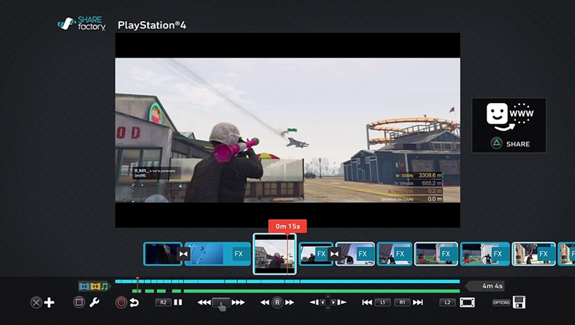
Task: Click the SHARE panel with smiley face
Action: (509, 125)
